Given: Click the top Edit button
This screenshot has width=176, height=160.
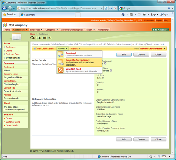Looking at the screenshot, I should [x=124, y=55].
